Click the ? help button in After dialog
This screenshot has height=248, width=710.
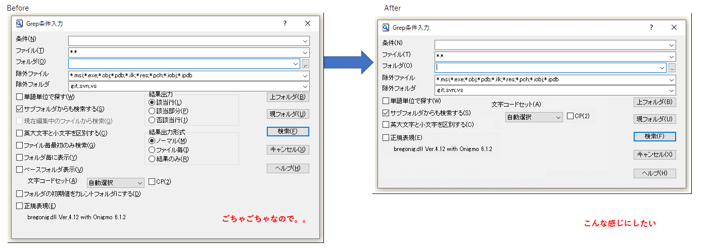click(651, 28)
